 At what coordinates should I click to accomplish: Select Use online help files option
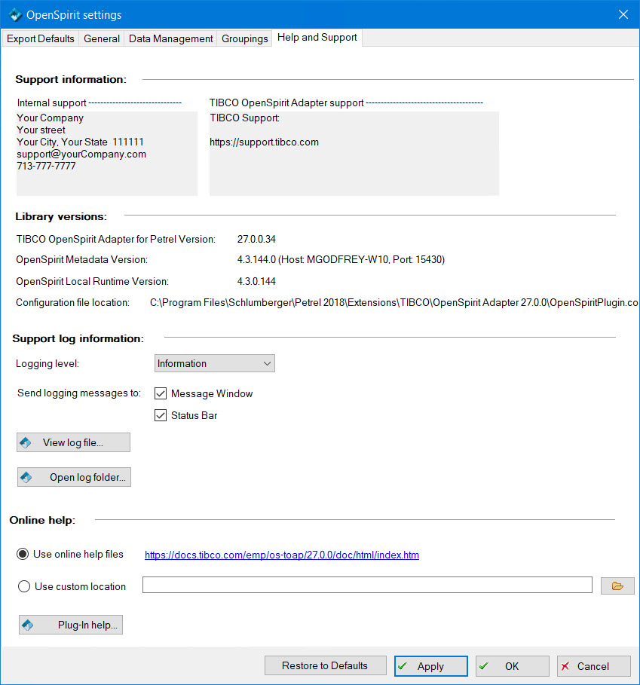[23, 554]
